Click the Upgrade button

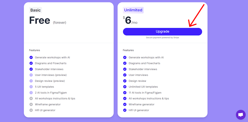click(x=162, y=32)
